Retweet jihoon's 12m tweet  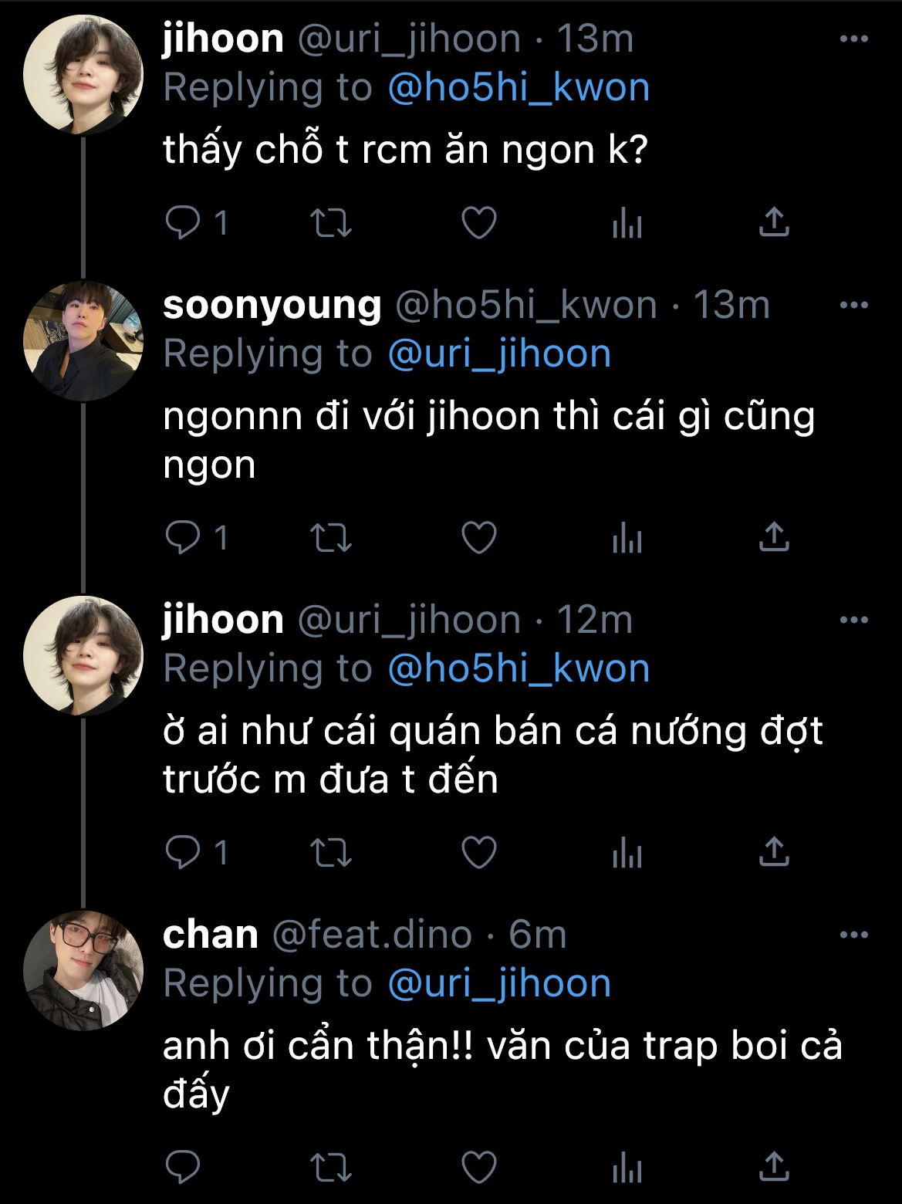click(330, 853)
